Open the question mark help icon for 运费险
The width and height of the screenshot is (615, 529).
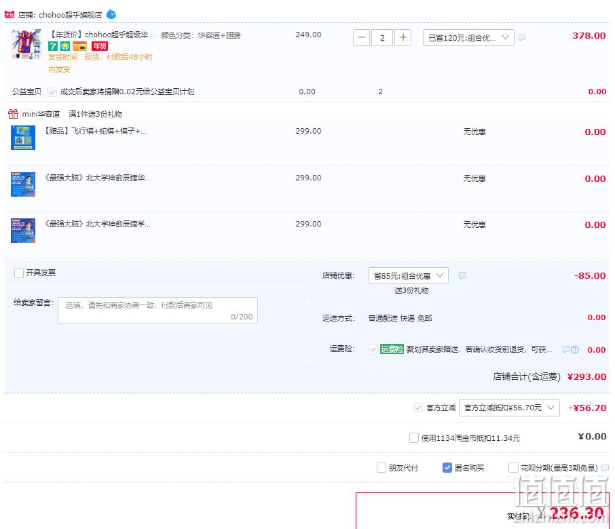tap(575, 349)
